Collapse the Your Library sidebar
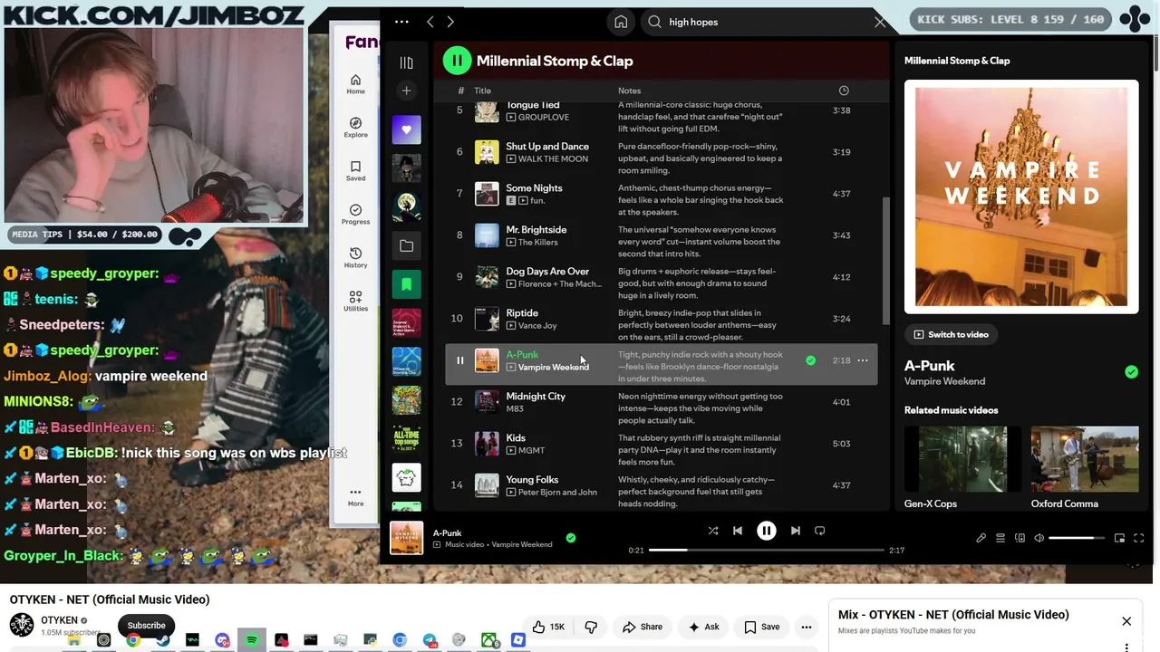 406,62
